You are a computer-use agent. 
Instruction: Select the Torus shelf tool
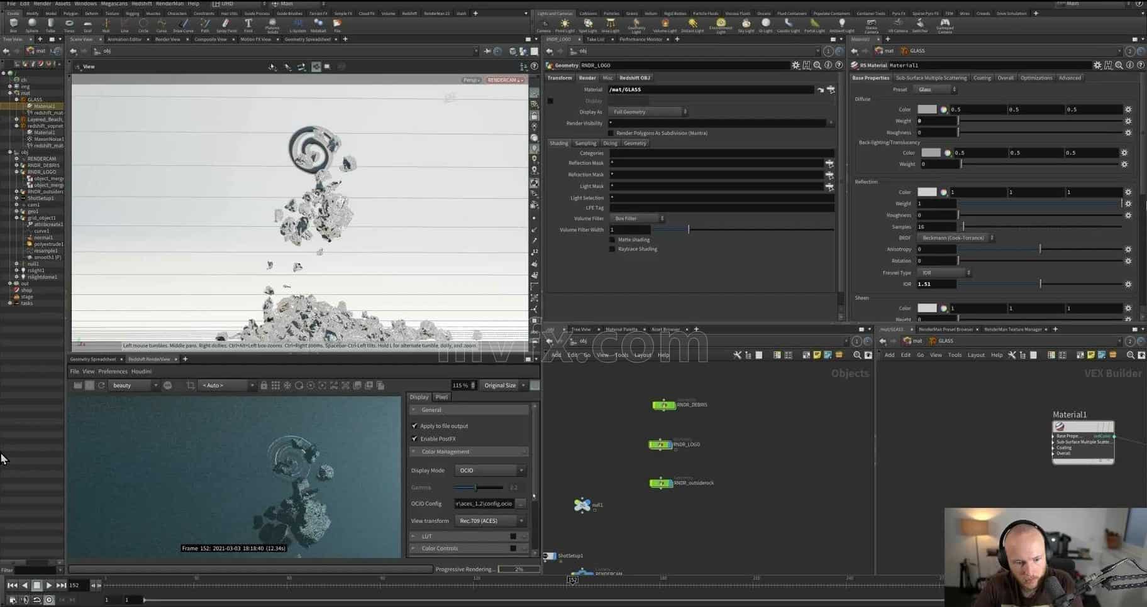point(69,25)
